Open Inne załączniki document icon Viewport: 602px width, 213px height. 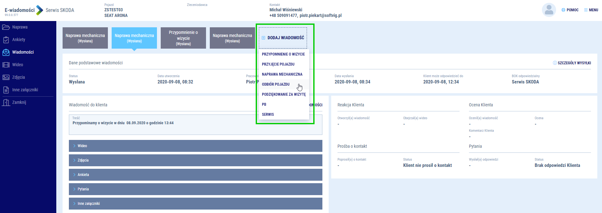tap(6, 90)
